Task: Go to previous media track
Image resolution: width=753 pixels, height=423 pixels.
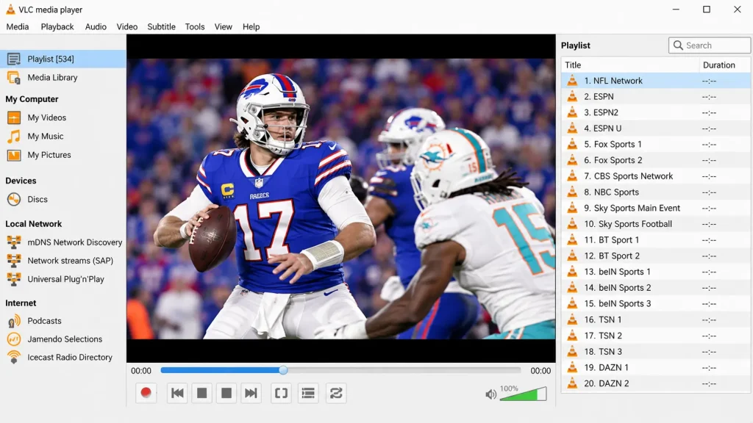Action: tap(177, 394)
